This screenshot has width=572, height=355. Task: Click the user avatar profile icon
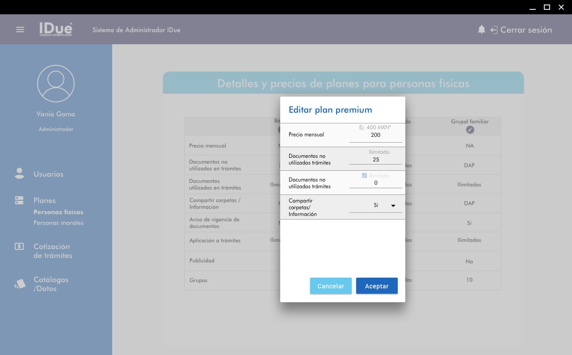click(x=56, y=84)
